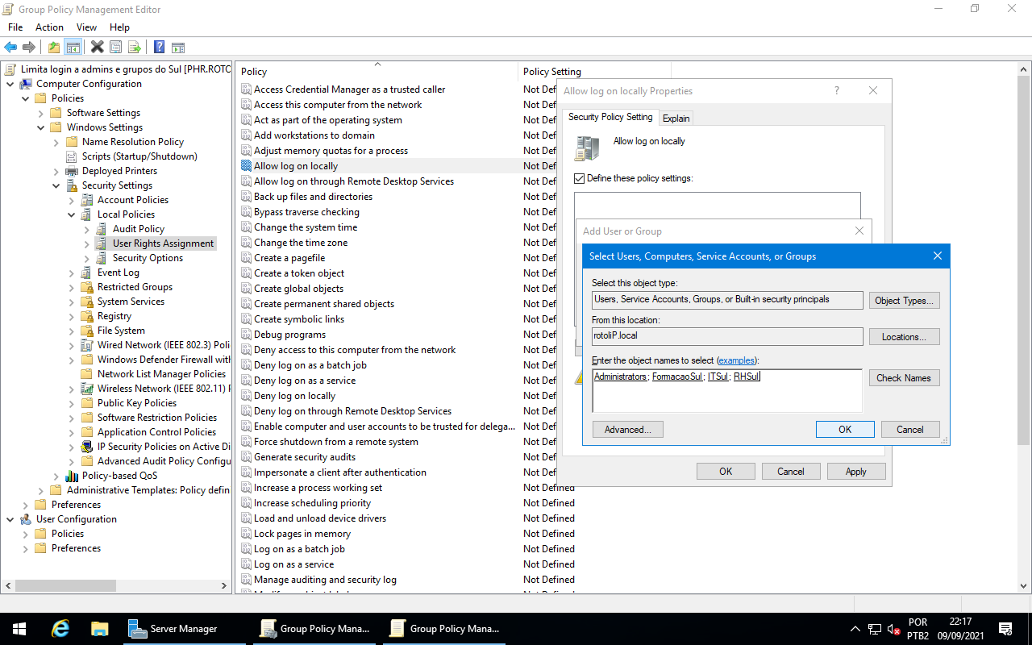The image size is (1032, 645).
Task: Select the Show/Hide Console Tree toolbar icon
Action: (73, 47)
